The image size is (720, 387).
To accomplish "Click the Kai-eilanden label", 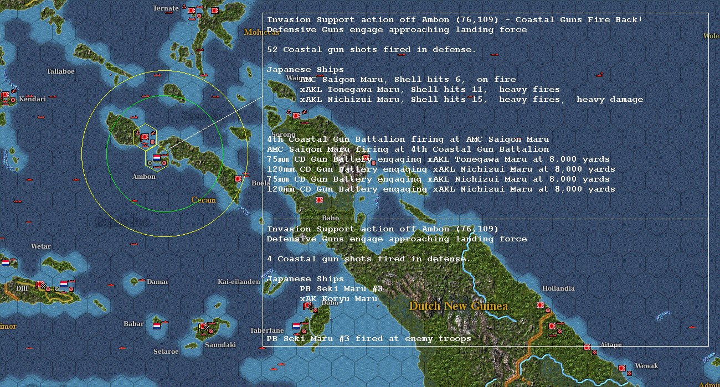I will [x=239, y=282].
